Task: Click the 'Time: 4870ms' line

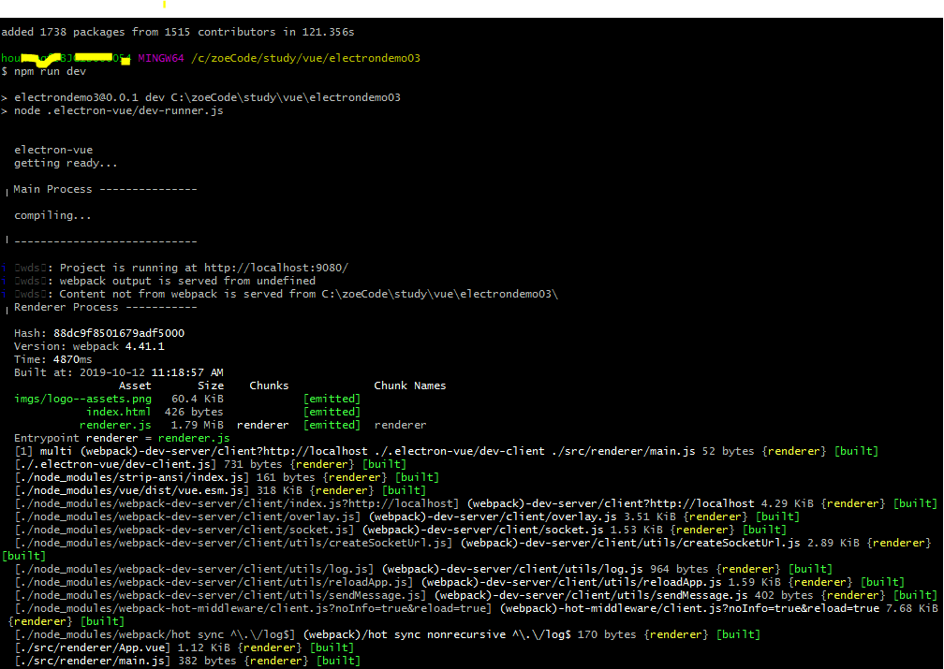Action: tap(53, 360)
